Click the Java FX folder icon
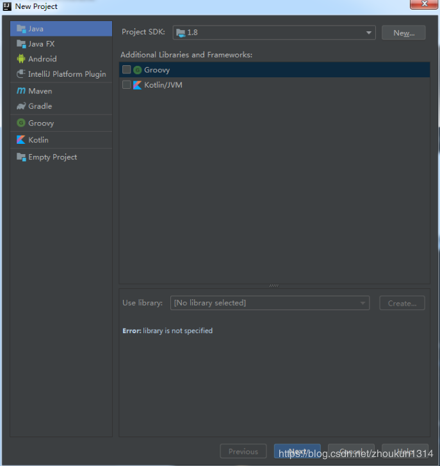The width and height of the screenshot is (440, 466). coord(21,44)
